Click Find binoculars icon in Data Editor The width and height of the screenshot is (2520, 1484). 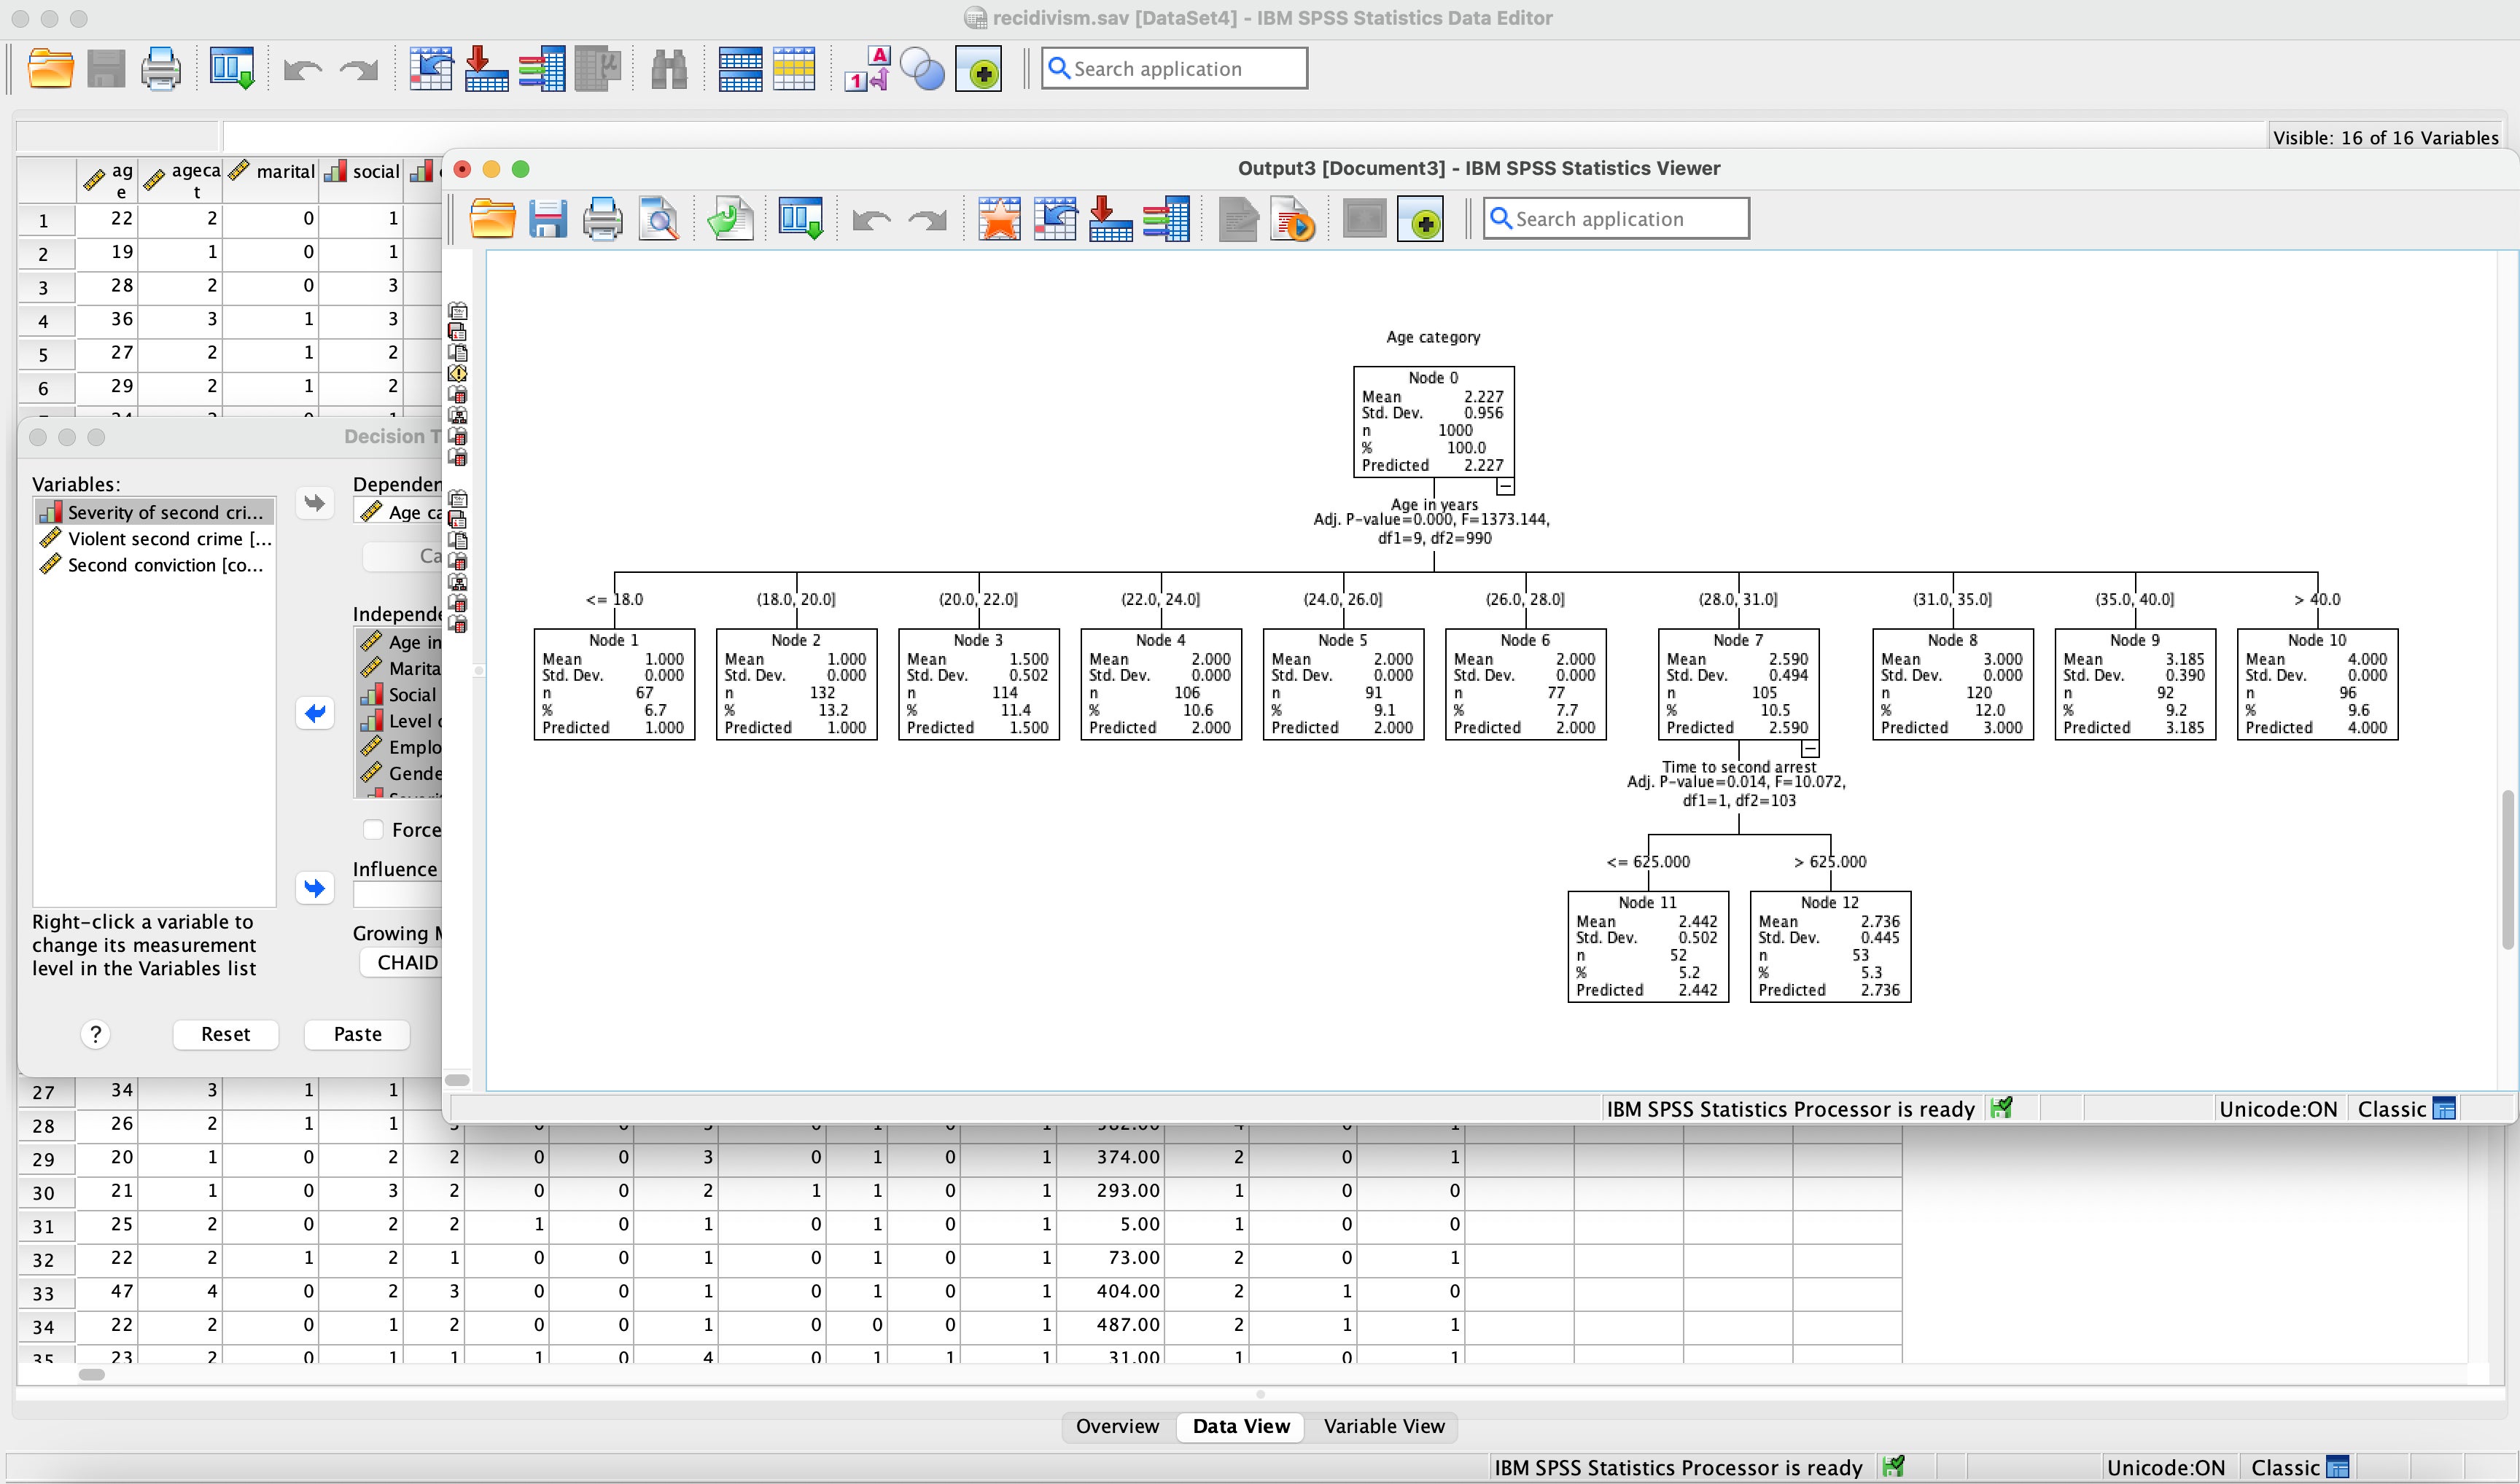coord(668,69)
